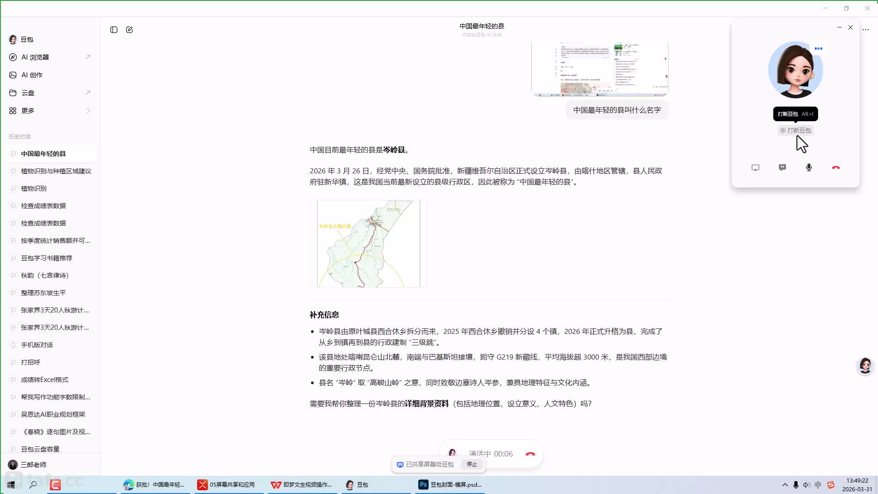Click the screen share icon in call panel
This screenshot has width=878, height=494.
click(x=755, y=168)
